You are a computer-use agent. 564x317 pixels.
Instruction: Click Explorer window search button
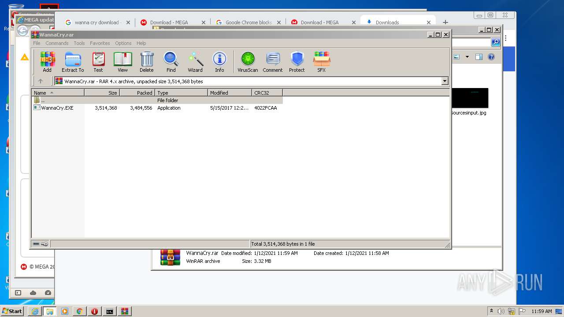(496, 42)
